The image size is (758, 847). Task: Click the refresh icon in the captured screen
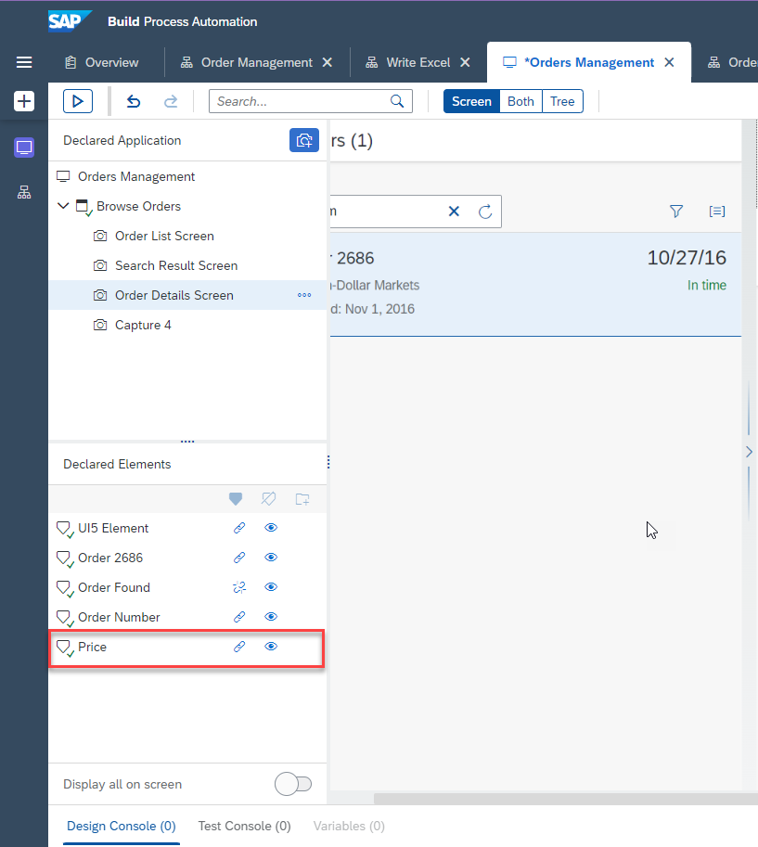485,212
